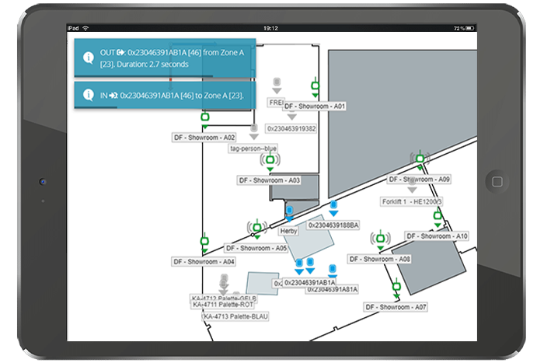
Task: Tap the blue 0x23046391A81A tag marker
Action: tap(332, 271)
